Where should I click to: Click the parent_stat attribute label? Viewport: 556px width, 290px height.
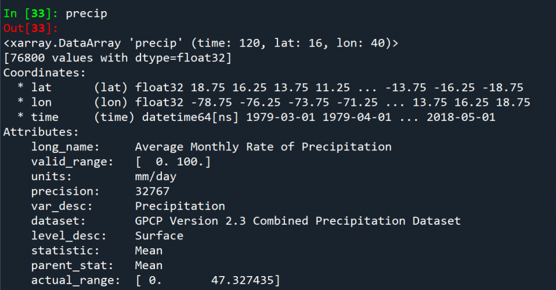pos(68,266)
